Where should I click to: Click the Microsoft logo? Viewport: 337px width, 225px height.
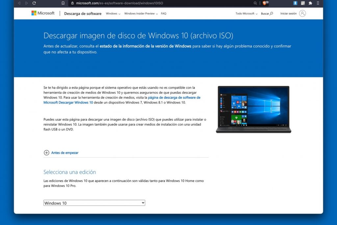(43, 13)
